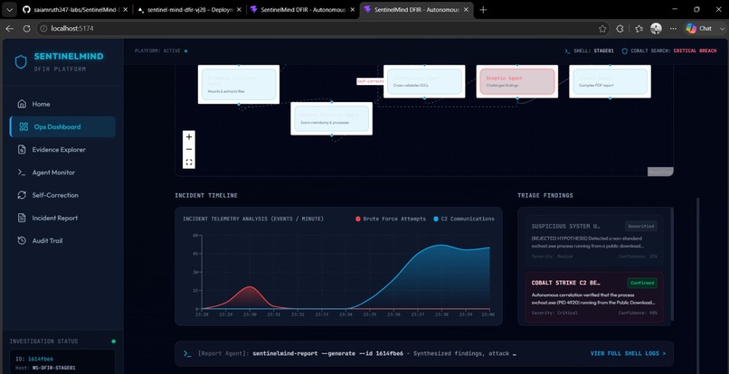Open a new browser tab

click(483, 9)
